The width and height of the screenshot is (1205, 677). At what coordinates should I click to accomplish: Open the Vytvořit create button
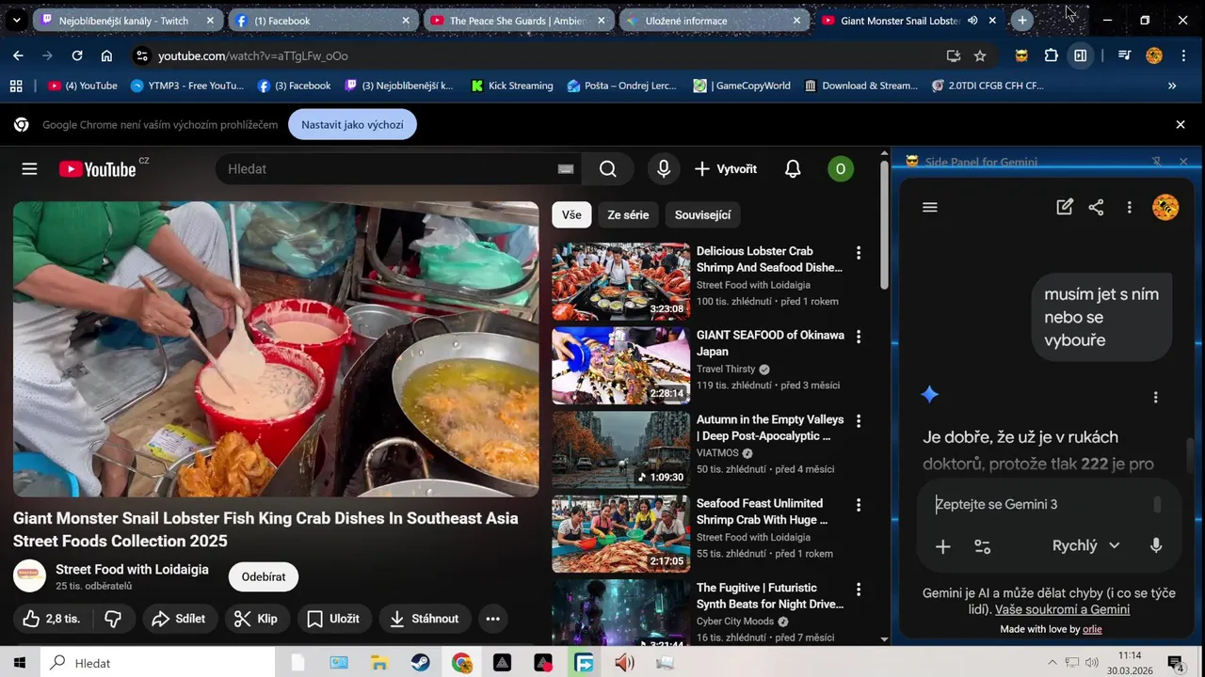(725, 169)
